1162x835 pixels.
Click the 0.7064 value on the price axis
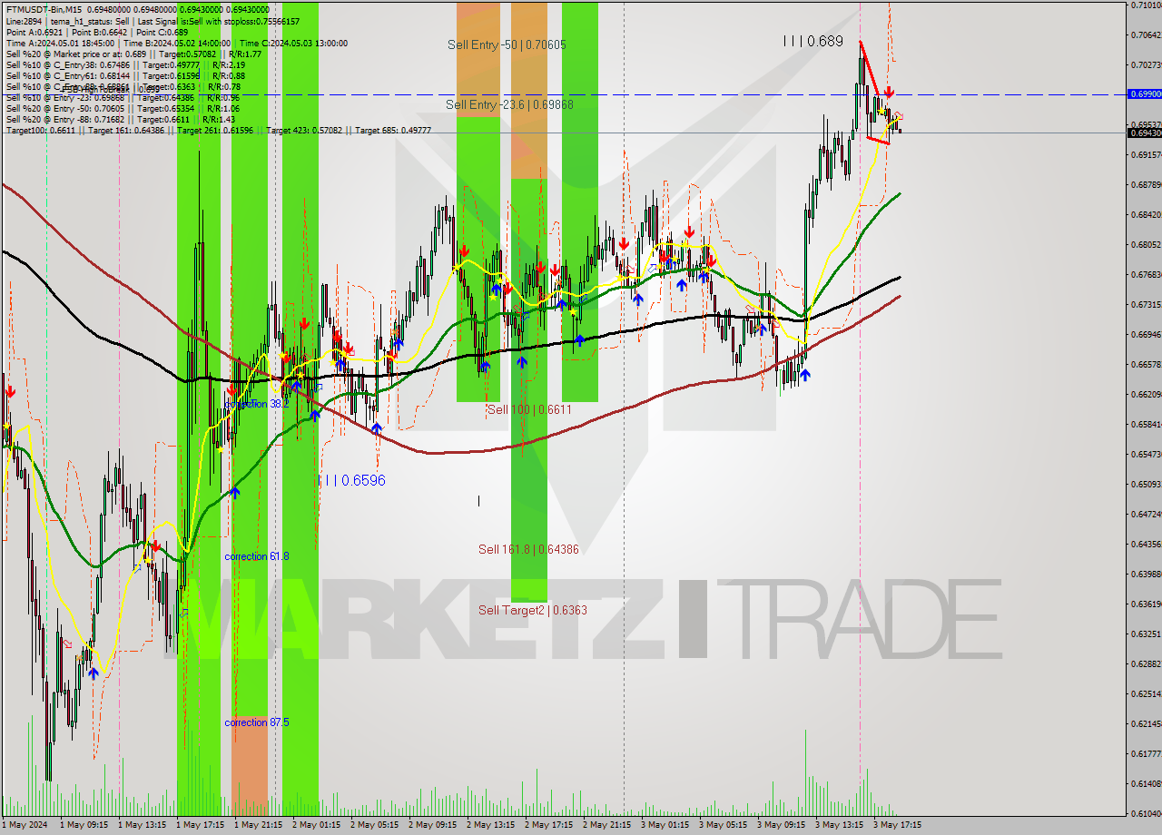[x=1146, y=35]
